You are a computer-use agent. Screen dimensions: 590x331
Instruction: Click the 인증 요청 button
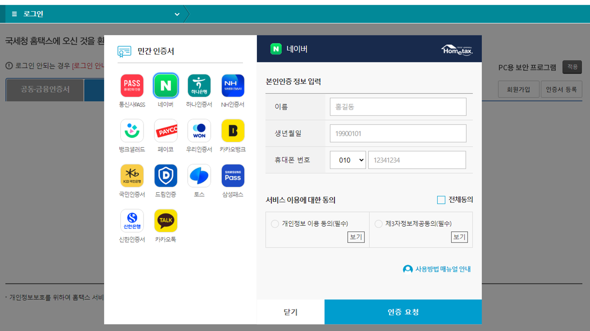403,312
